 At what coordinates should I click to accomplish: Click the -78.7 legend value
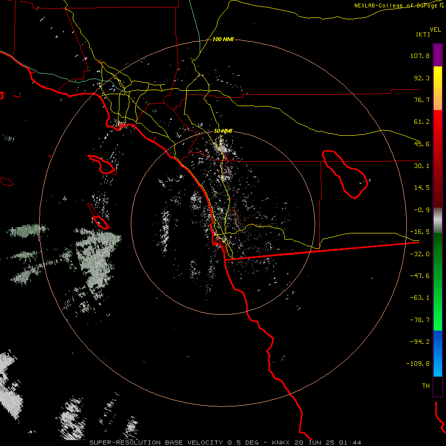coord(420,320)
